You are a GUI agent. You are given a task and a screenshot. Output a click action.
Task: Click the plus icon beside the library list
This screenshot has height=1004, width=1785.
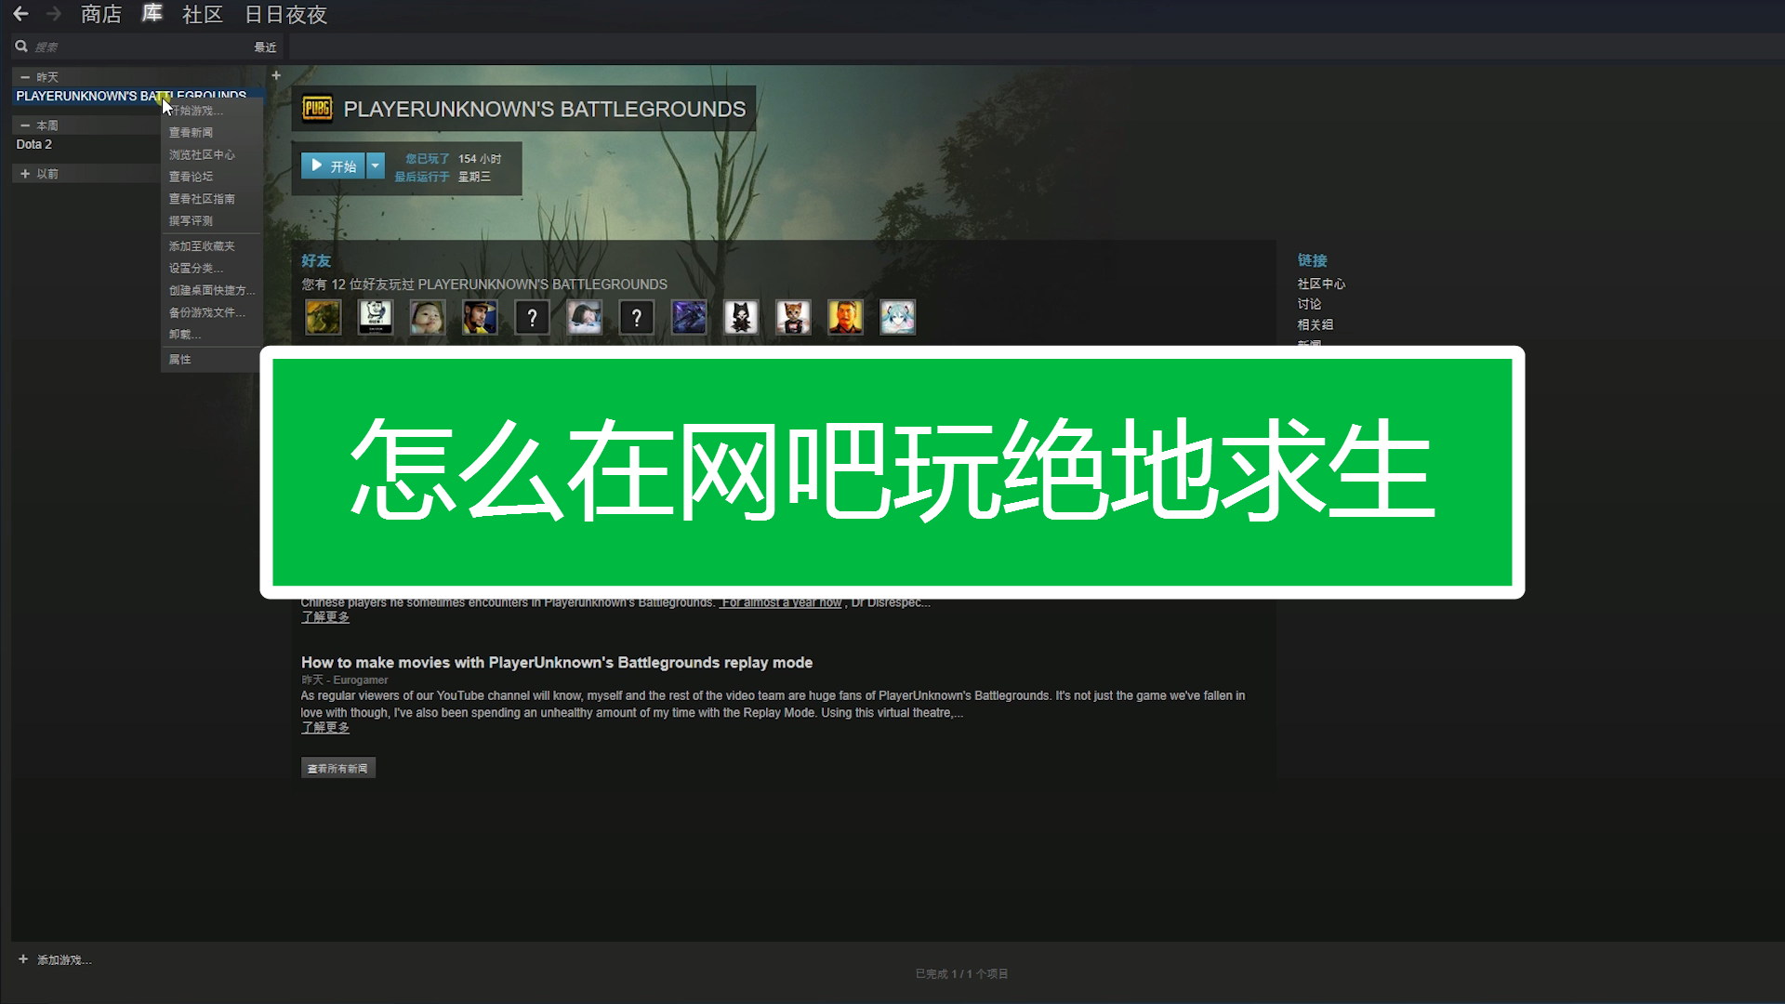click(x=276, y=75)
